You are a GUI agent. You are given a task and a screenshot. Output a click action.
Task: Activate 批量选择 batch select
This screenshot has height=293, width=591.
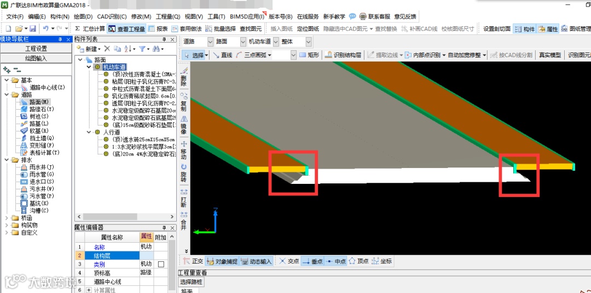(x=221, y=28)
